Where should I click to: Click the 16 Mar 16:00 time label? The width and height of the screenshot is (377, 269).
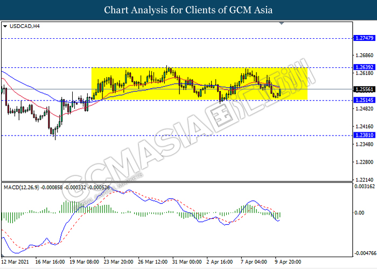click(x=50, y=262)
